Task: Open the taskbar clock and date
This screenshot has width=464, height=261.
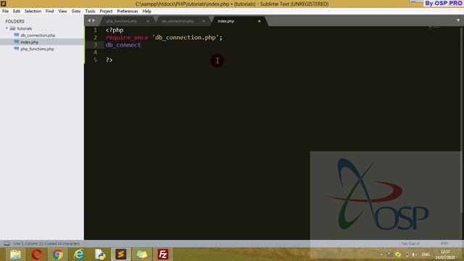Action: pos(445,254)
